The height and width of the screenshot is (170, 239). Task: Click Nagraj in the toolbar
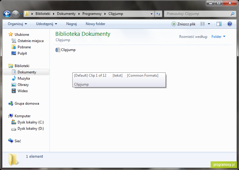click(x=71, y=24)
